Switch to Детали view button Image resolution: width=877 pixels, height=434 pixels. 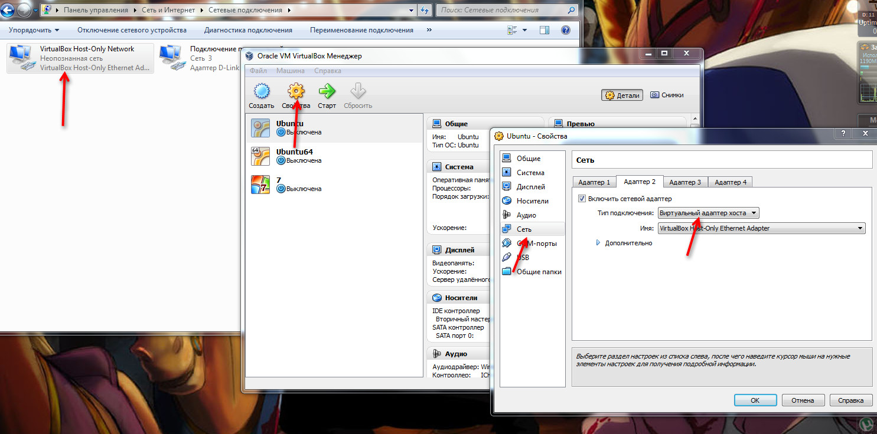(x=623, y=95)
